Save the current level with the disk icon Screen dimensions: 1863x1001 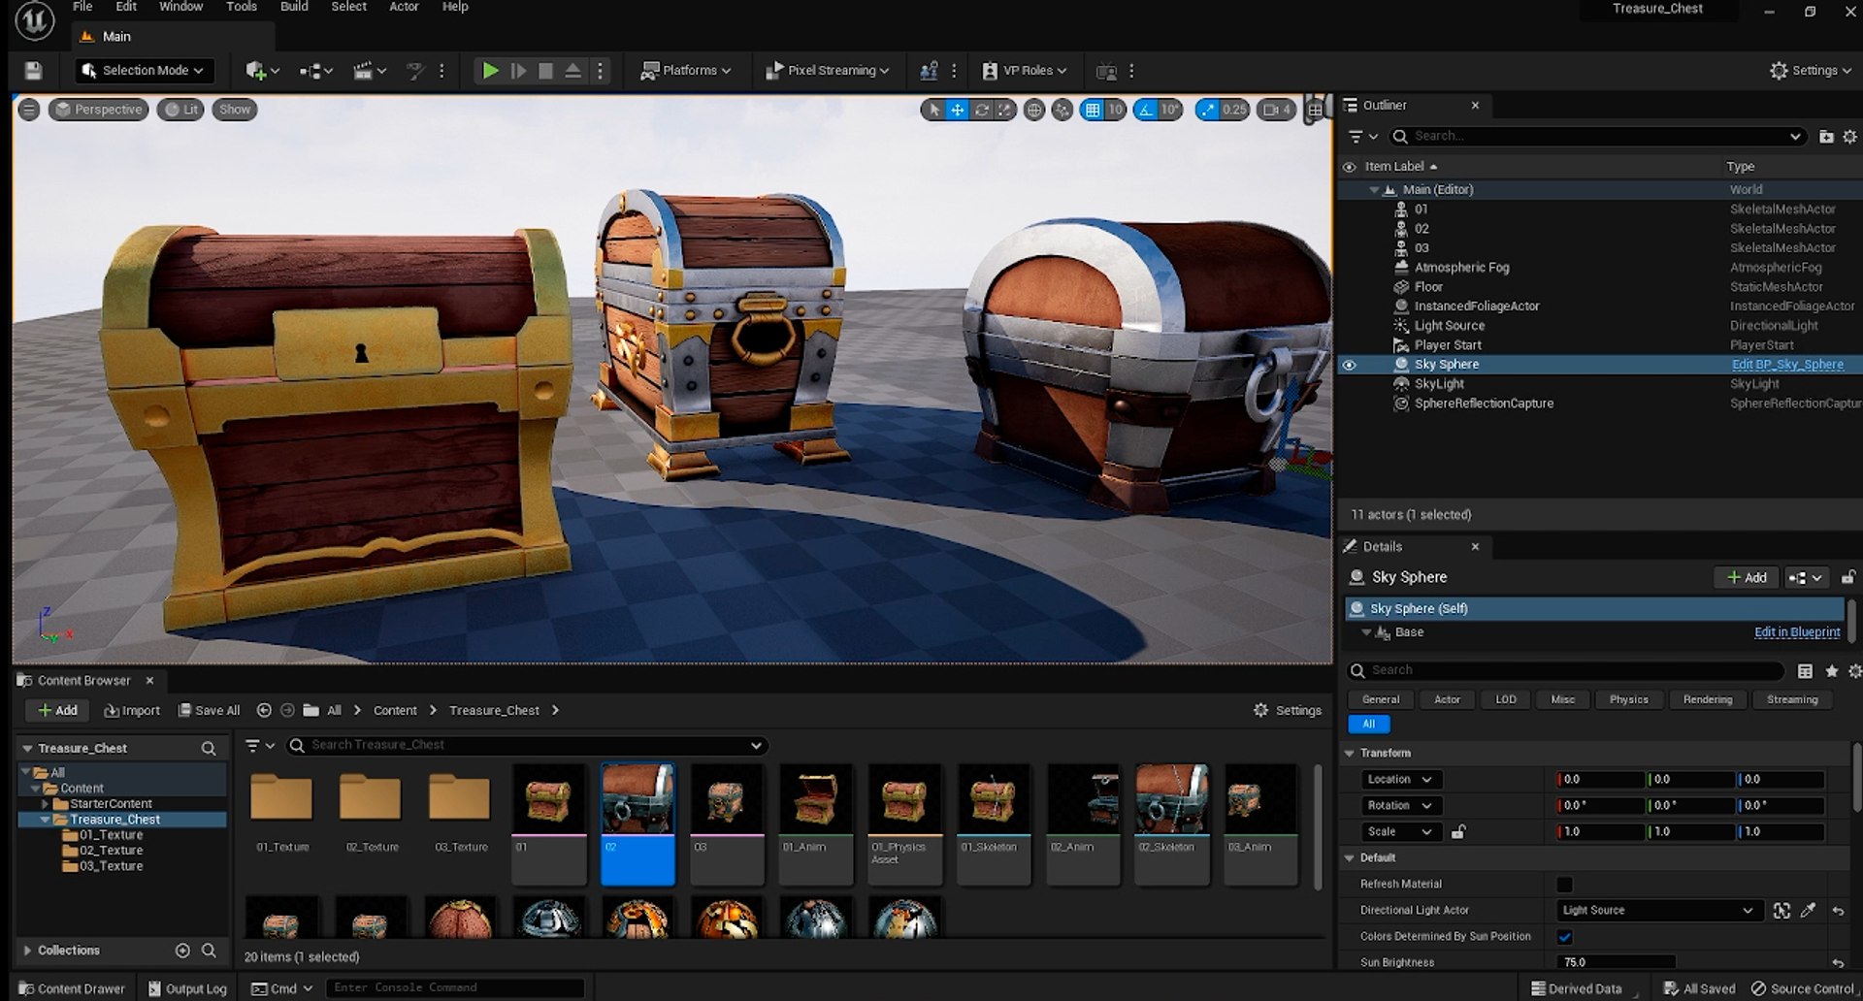coord(33,71)
